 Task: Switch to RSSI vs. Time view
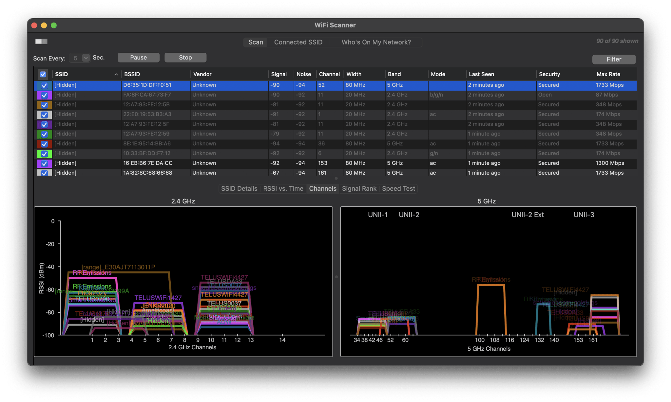click(283, 189)
